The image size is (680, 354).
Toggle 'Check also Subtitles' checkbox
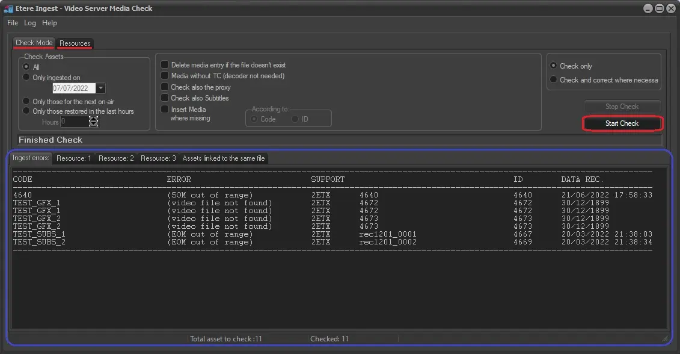165,98
